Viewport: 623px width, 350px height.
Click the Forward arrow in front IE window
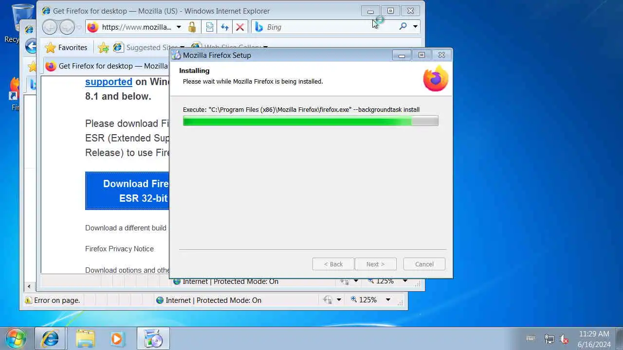(67, 27)
